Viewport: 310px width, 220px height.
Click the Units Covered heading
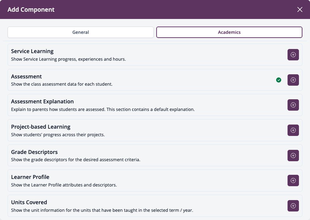(x=29, y=202)
